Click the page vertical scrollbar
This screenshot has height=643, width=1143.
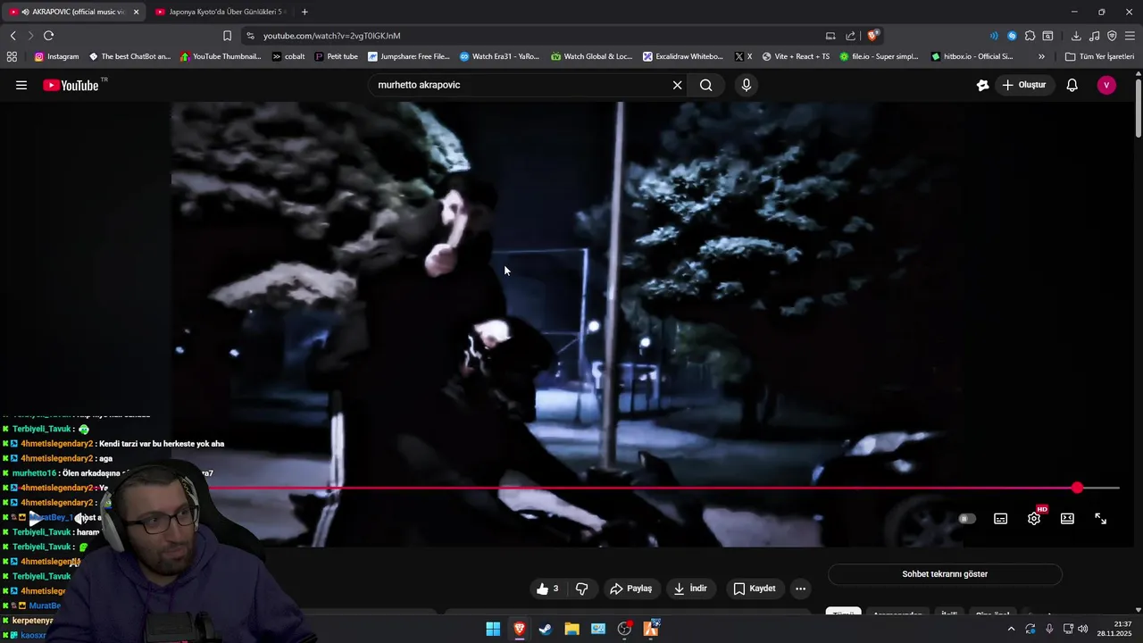(x=1139, y=109)
